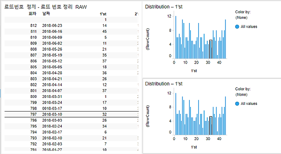Click the upper chart title Distribution – 1'st
Image resolution: width=281 pixels, height=154 pixels.
pyautogui.click(x=164, y=7)
